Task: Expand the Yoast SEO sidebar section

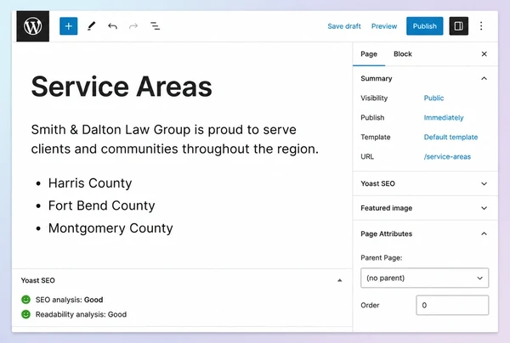Action: [x=425, y=183]
